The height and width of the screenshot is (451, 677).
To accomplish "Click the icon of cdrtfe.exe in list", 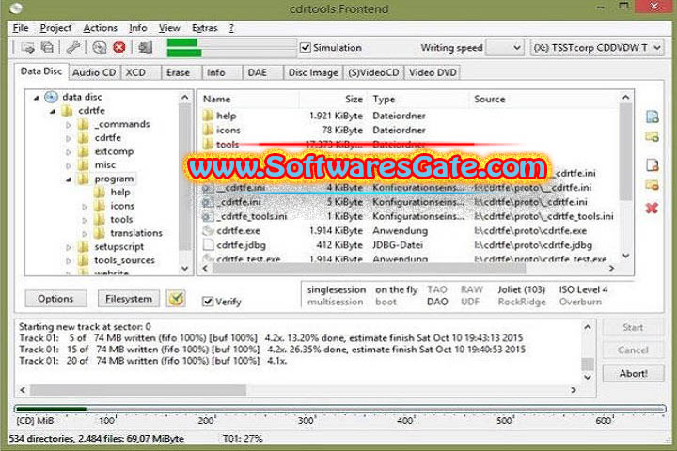I will (x=209, y=230).
